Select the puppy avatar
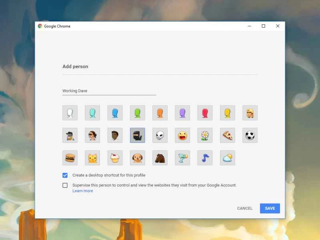320x240 pixels. 137,157
